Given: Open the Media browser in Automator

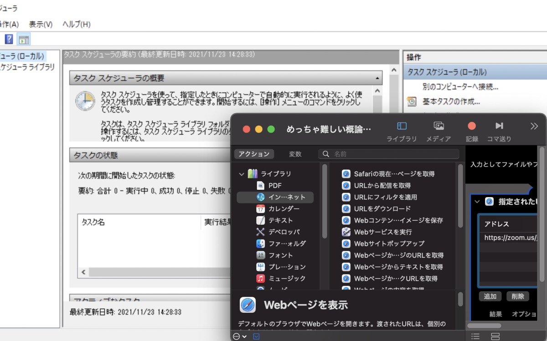Looking at the screenshot, I should 439,126.
